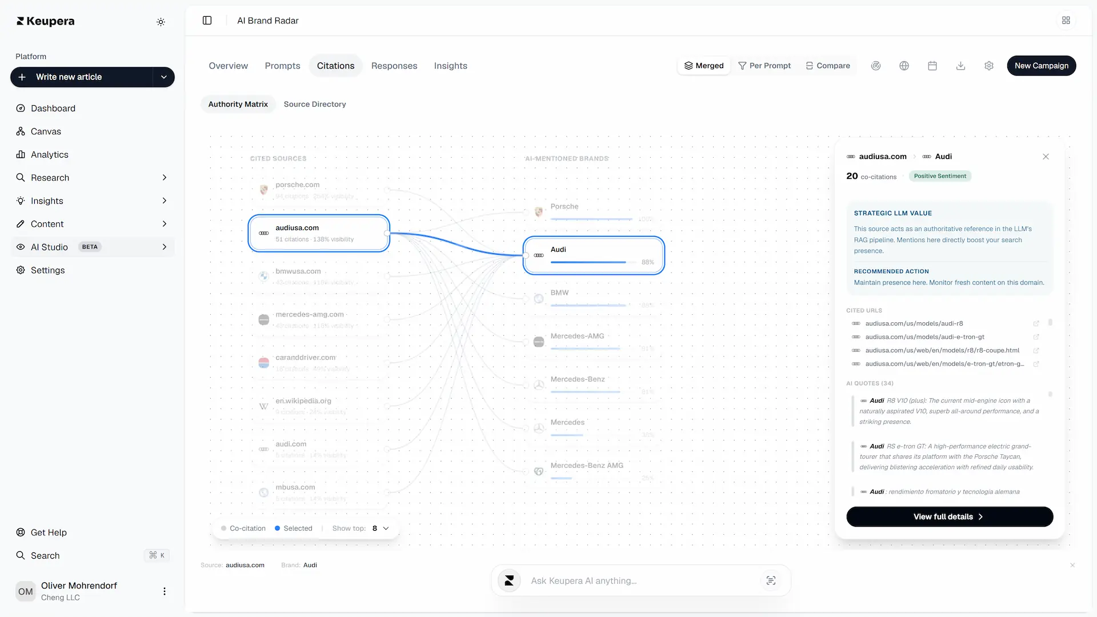The height and width of the screenshot is (617, 1097).
Task: Expand the Content sidebar section
Action: point(165,224)
